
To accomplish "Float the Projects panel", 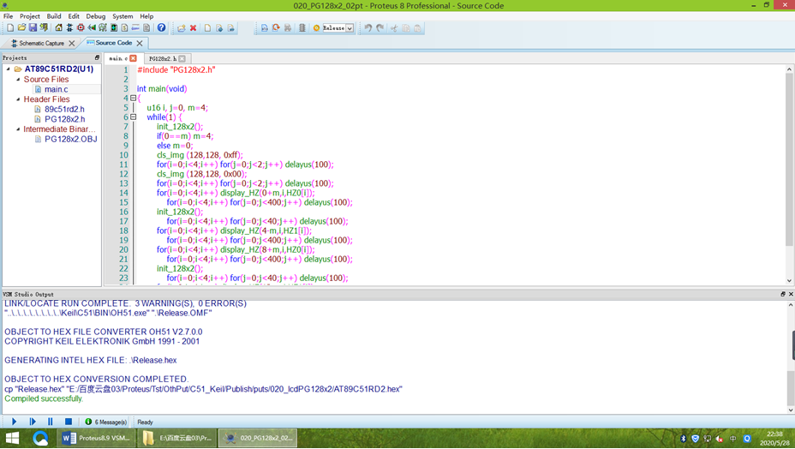I will pos(98,57).
